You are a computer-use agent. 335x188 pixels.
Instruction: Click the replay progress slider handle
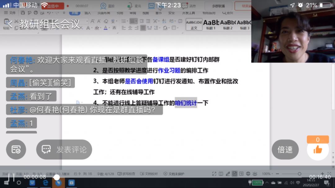(57, 177)
